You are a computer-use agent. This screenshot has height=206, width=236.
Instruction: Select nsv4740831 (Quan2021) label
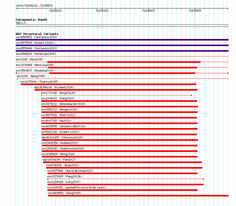(x=63, y=165)
